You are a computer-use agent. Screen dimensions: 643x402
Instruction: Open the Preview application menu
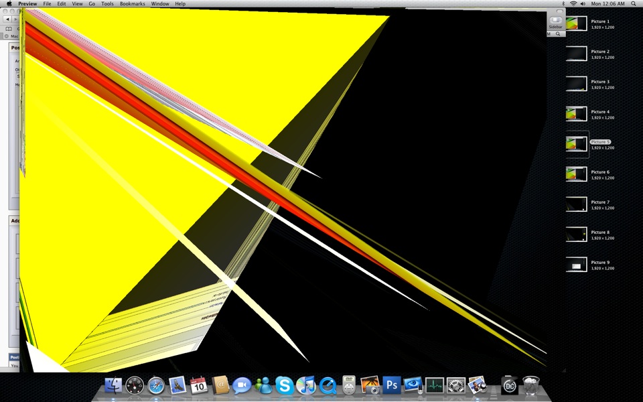[x=27, y=3]
